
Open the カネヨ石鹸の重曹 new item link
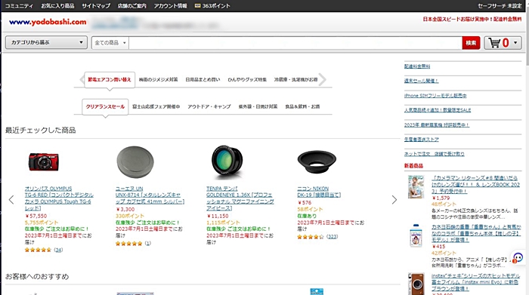[476, 233]
